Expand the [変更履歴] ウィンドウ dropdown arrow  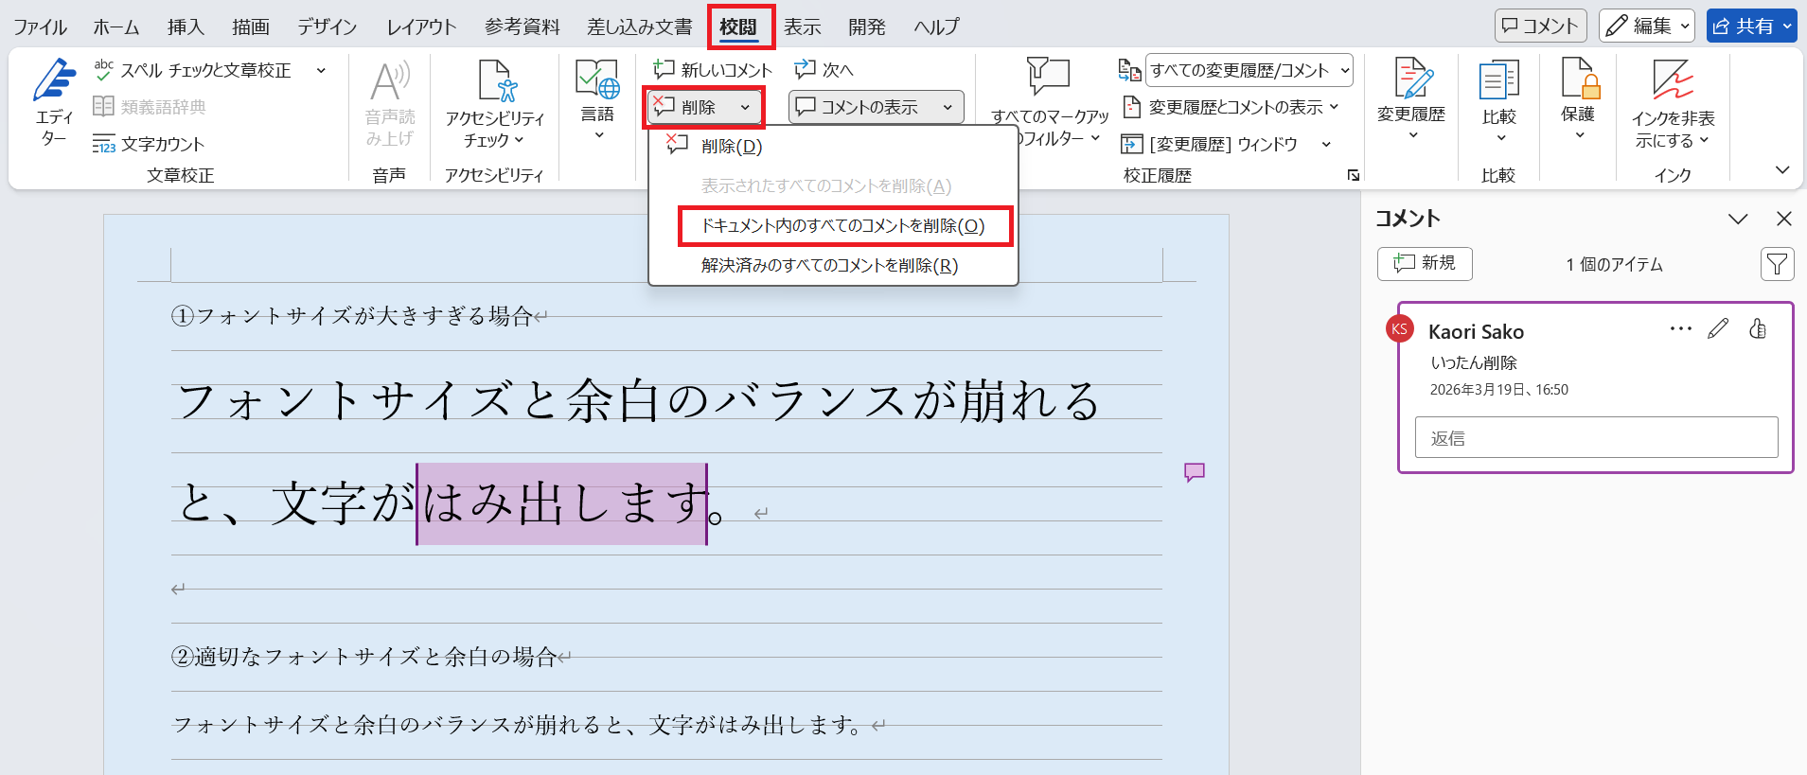pyautogui.click(x=1326, y=144)
